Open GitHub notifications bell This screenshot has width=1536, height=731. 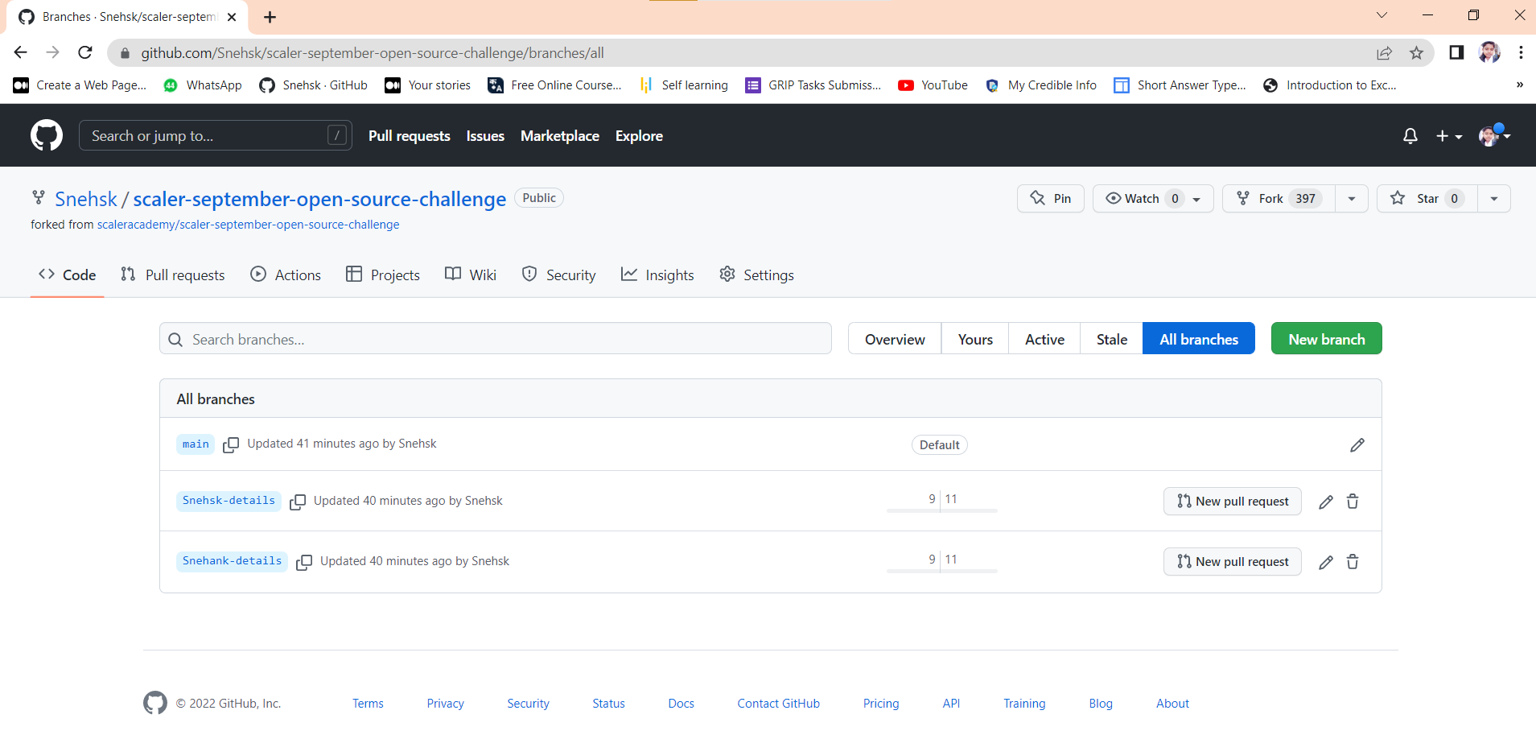(x=1409, y=135)
